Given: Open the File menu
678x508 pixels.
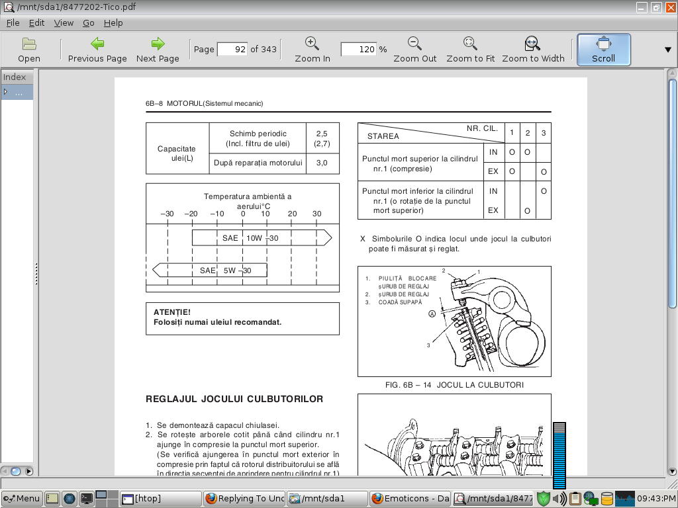Looking at the screenshot, I should (x=13, y=23).
